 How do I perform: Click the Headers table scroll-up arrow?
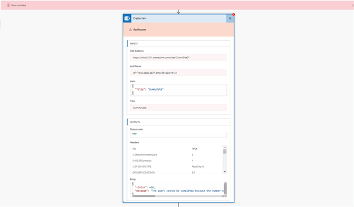[x=225, y=147]
